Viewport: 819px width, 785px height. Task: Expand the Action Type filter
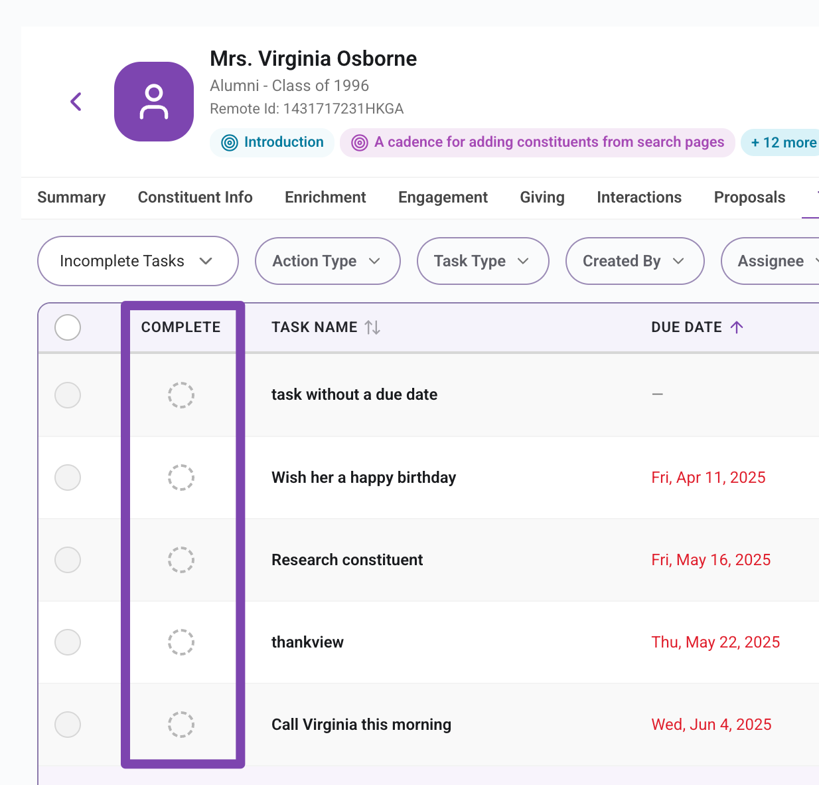328,261
